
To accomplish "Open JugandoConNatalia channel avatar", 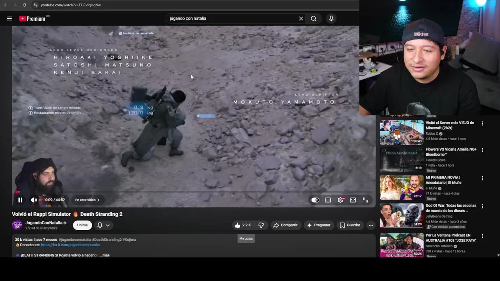I will coord(17,225).
